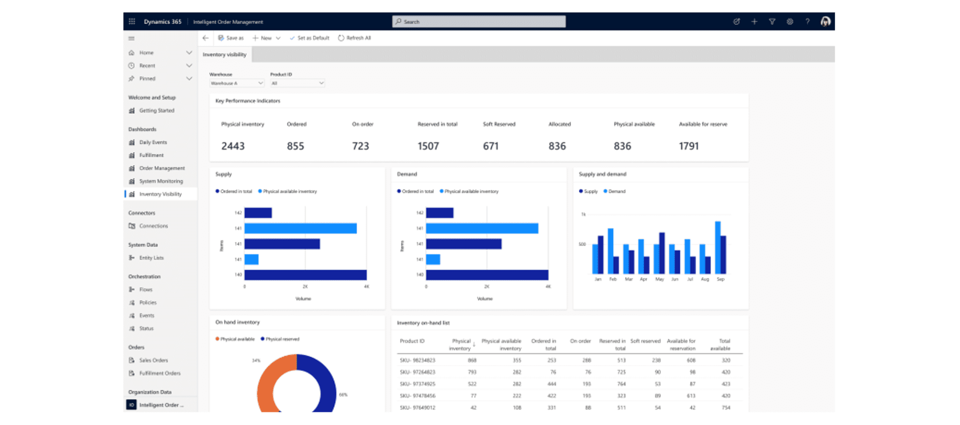Click the SKU- 97374925 row
The width and height of the screenshot is (960, 425).
tap(570, 384)
